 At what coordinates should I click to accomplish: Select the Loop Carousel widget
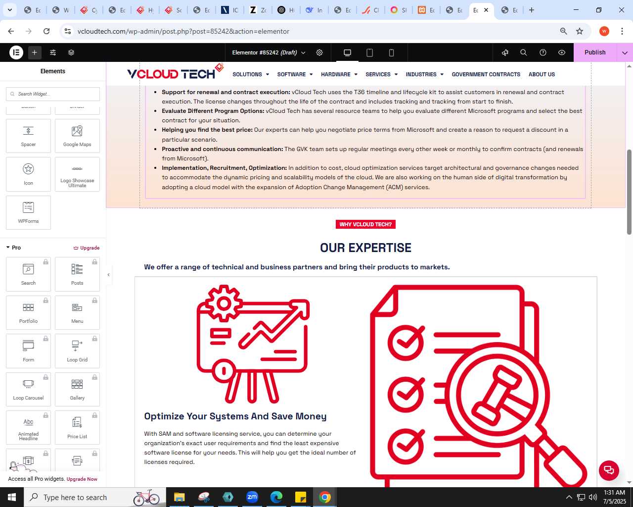[x=28, y=389]
